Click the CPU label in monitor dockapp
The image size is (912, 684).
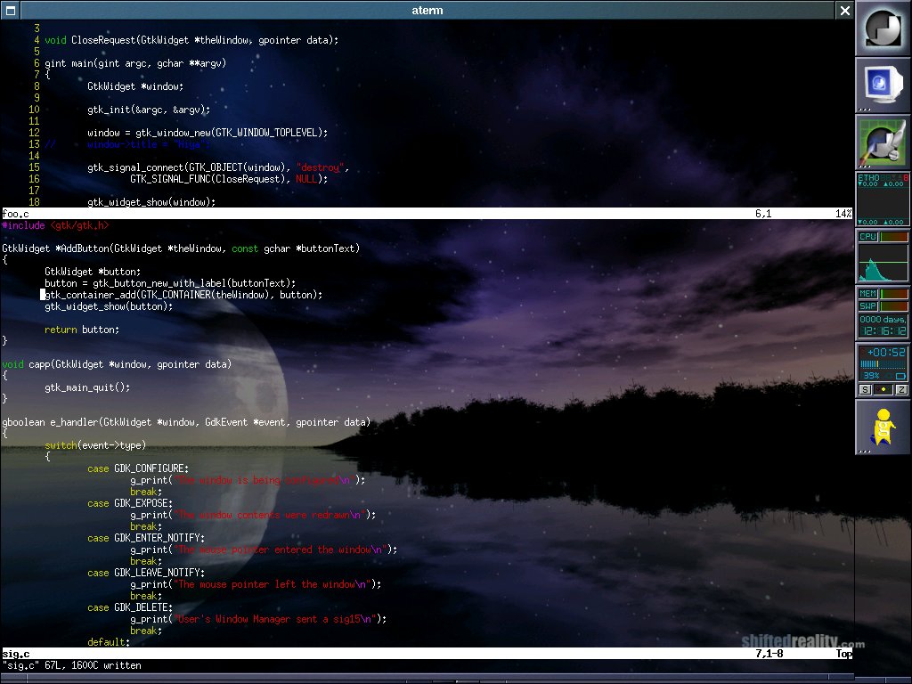[867, 236]
